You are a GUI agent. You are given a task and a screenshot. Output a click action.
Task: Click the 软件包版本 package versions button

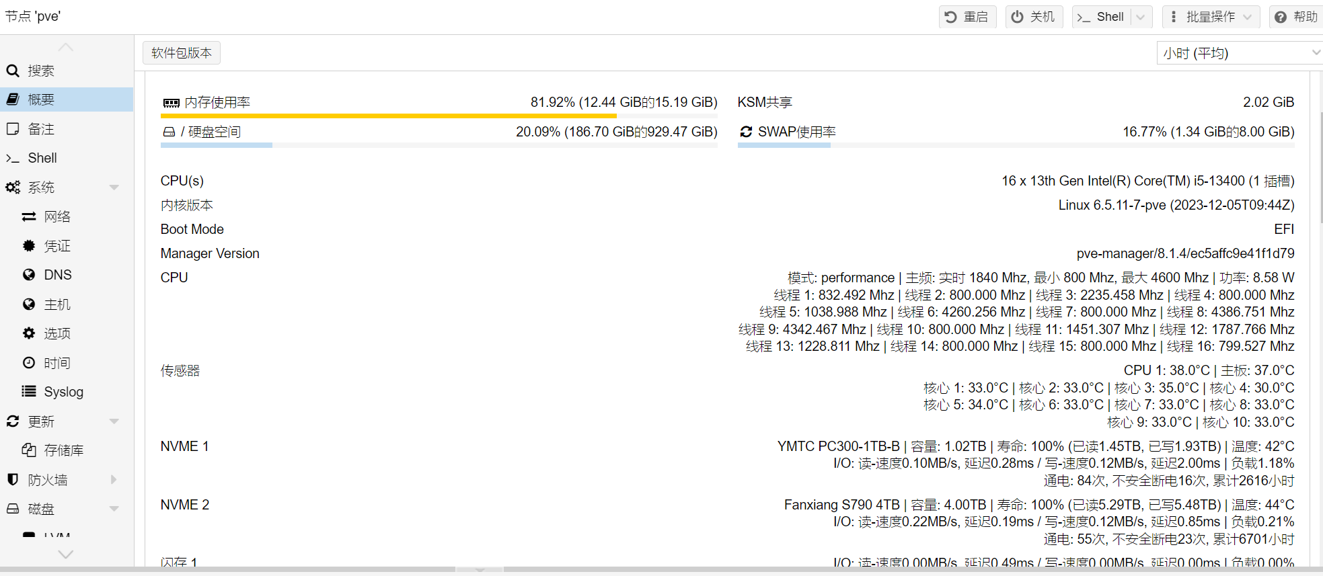[182, 53]
